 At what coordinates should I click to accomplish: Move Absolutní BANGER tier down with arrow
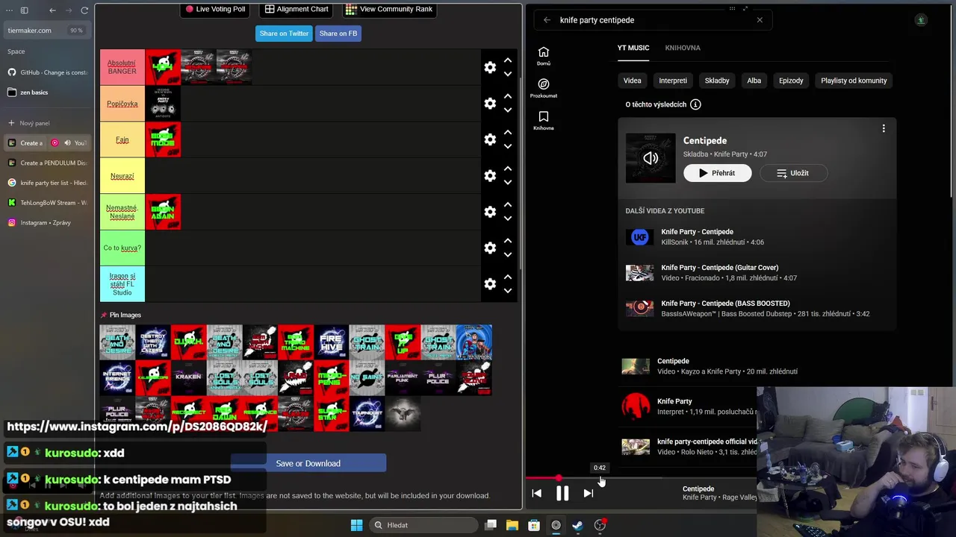508,74
